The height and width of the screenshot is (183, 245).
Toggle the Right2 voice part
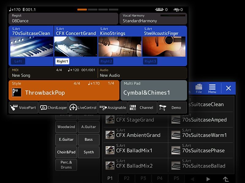(106, 61)
